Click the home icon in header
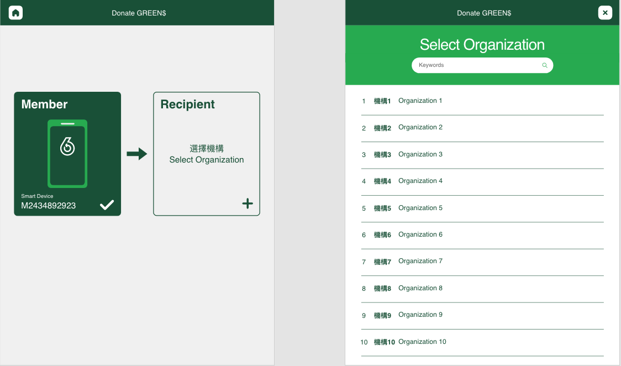 [15, 13]
